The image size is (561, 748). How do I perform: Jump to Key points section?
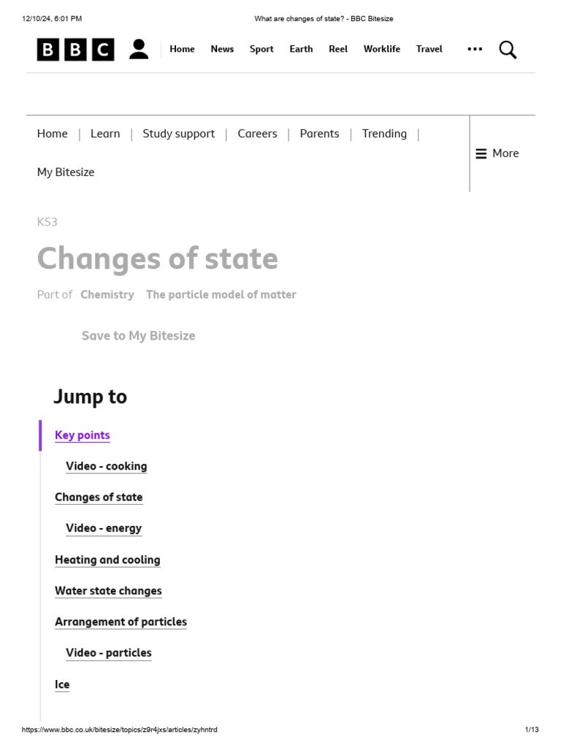pyautogui.click(x=83, y=435)
